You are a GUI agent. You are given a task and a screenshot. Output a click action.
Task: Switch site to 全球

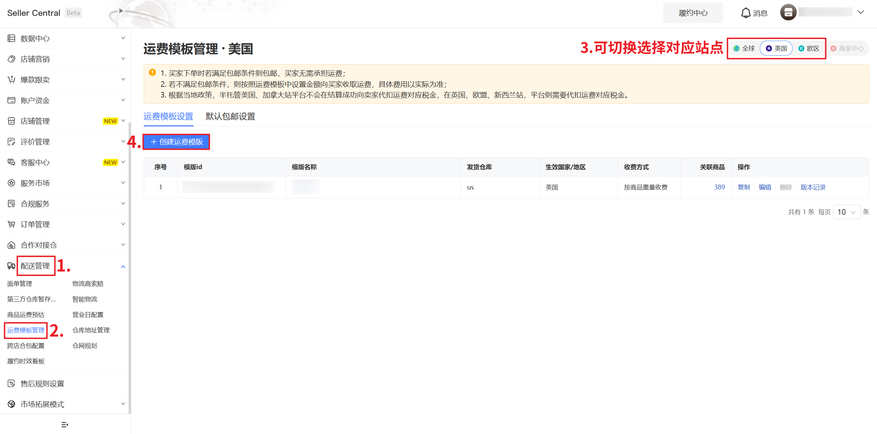[745, 49]
